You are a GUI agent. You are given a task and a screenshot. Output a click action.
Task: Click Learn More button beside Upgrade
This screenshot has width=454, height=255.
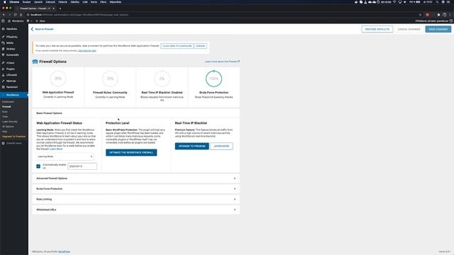(221, 146)
